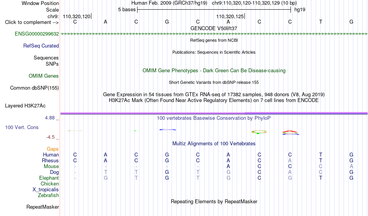Click the OMIM Genes track label
The image size is (368, 216).
(44, 76)
